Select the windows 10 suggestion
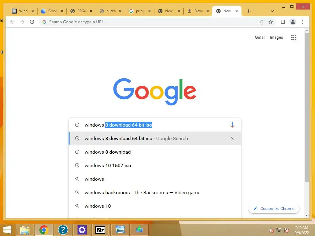 click(x=155, y=206)
